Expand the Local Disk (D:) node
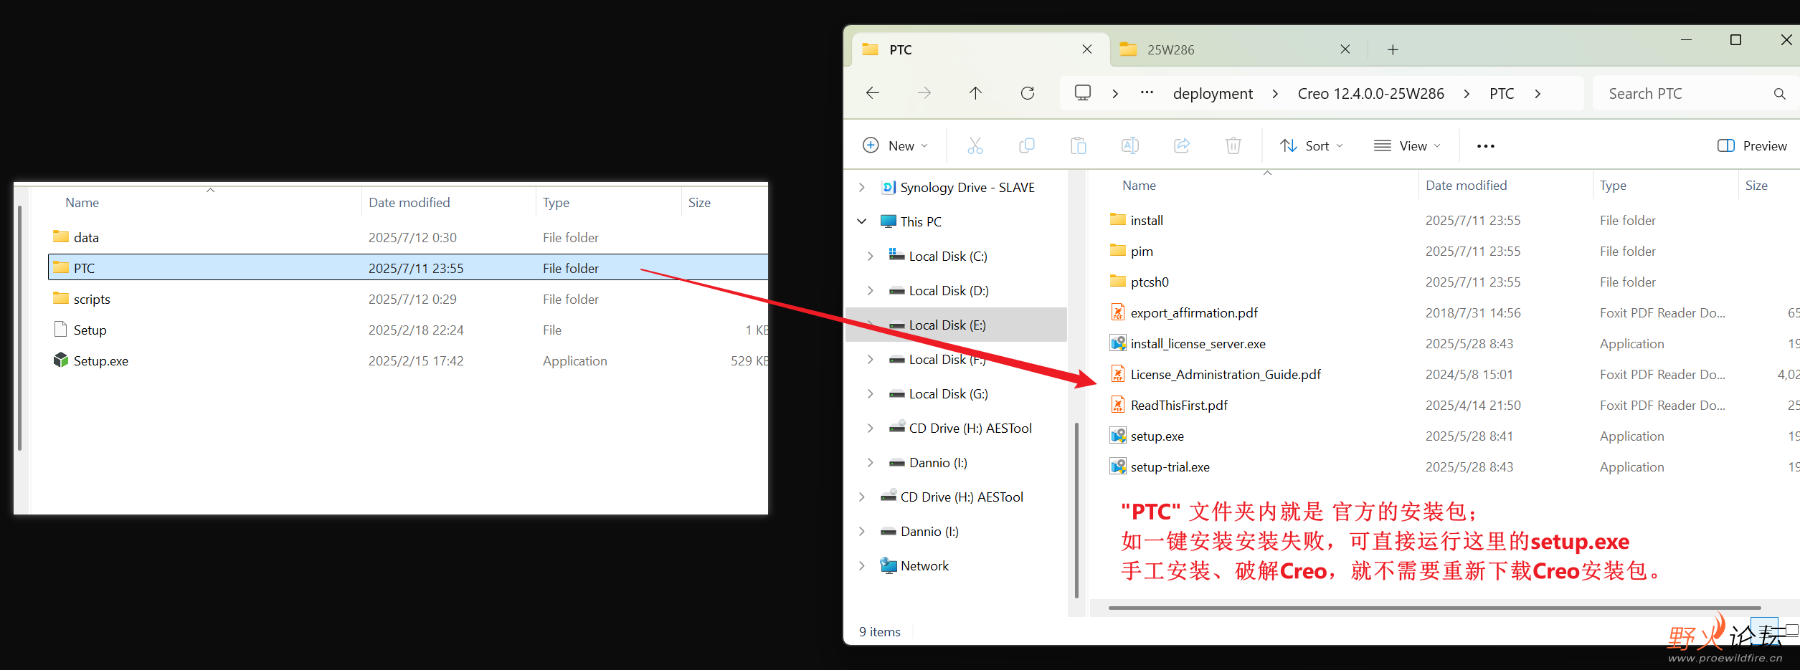 pyautogui.click(x=871, y=290)
